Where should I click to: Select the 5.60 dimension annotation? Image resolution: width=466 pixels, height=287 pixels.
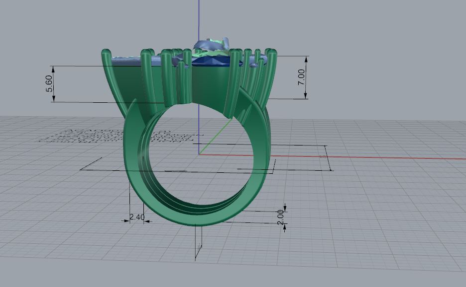49,83
